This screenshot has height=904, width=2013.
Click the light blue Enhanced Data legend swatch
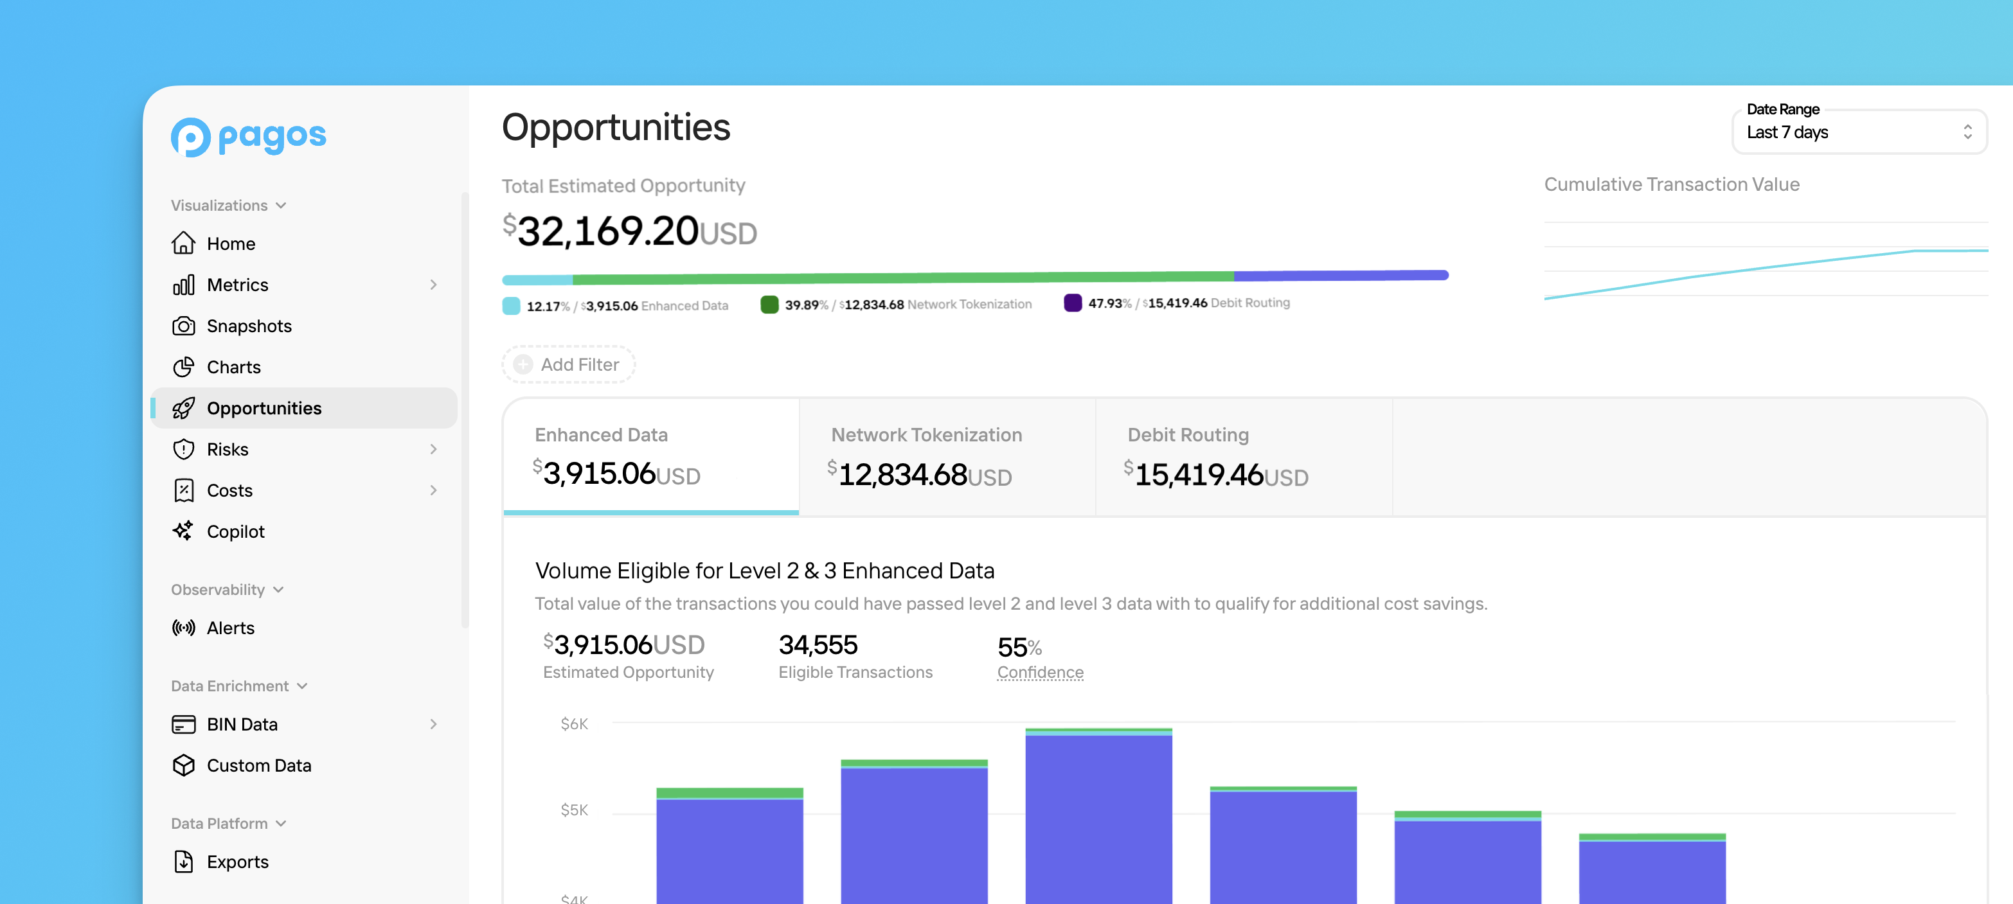511,305
